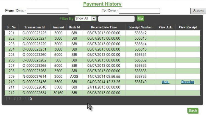Click the From Date input field
The image size is (206, 120).
[48, 11]
